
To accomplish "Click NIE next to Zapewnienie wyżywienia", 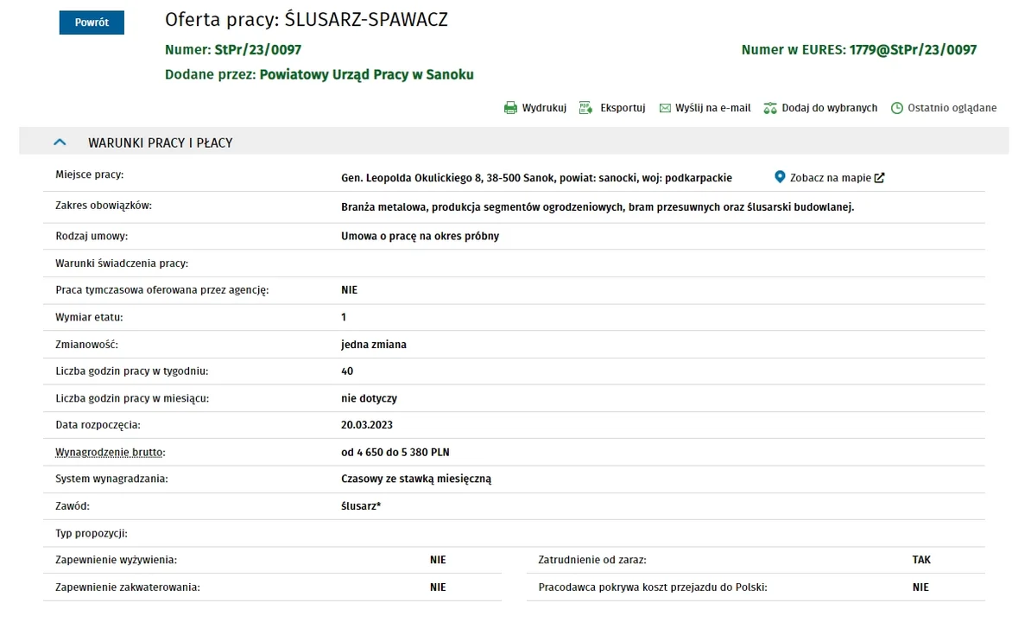I will [438, 560].
